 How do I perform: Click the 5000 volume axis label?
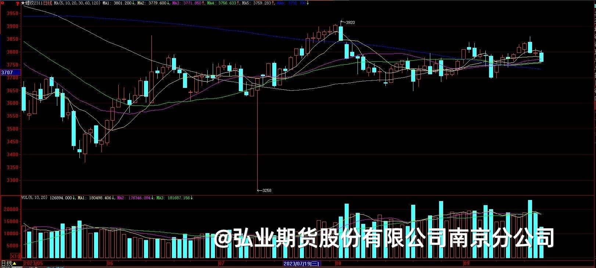coord(12,246)
